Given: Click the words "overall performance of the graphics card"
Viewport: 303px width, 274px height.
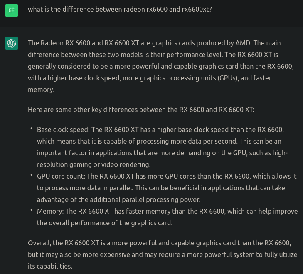Looking at the screenshot, I should point(110,223).
